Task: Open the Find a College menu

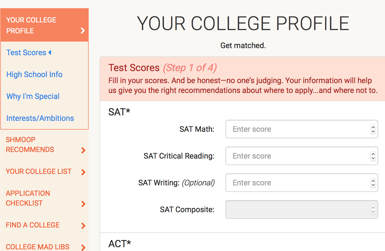Action: click(x=33, y=225)
